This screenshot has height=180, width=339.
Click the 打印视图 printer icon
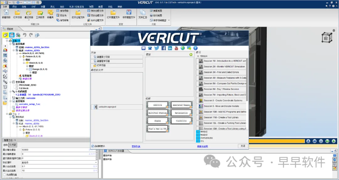point(151,15)
